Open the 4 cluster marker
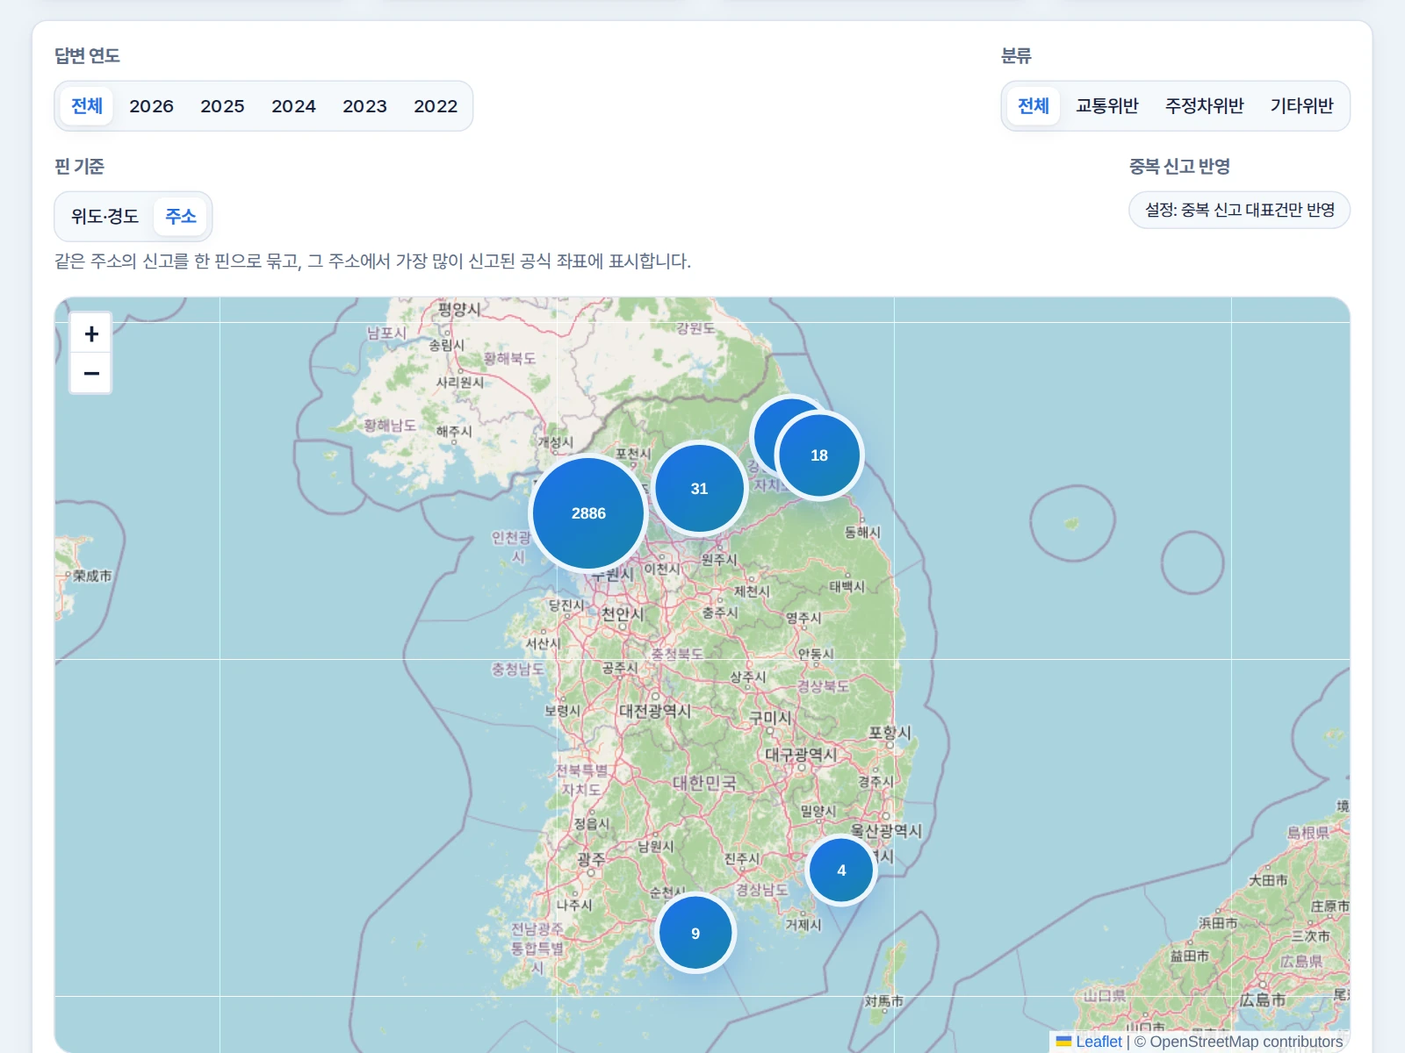 (841, 870)
